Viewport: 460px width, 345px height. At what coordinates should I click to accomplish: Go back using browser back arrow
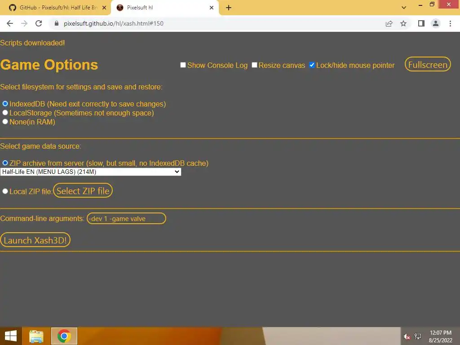[10, 23]
